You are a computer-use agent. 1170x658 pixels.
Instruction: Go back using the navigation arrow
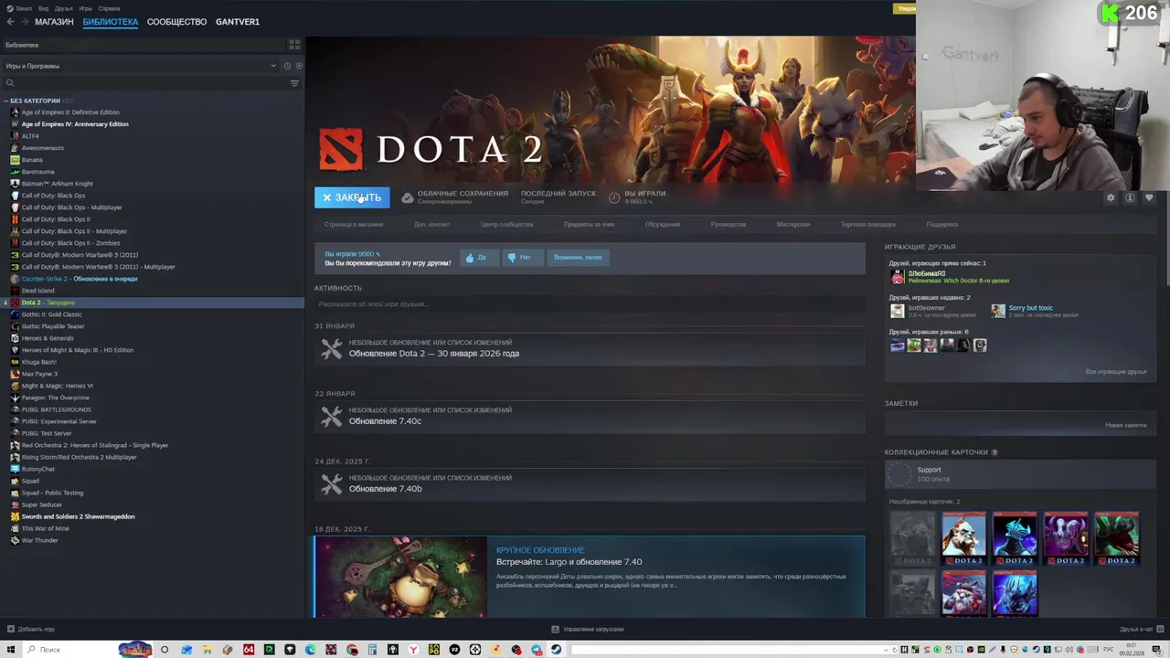tap(10, 22)
